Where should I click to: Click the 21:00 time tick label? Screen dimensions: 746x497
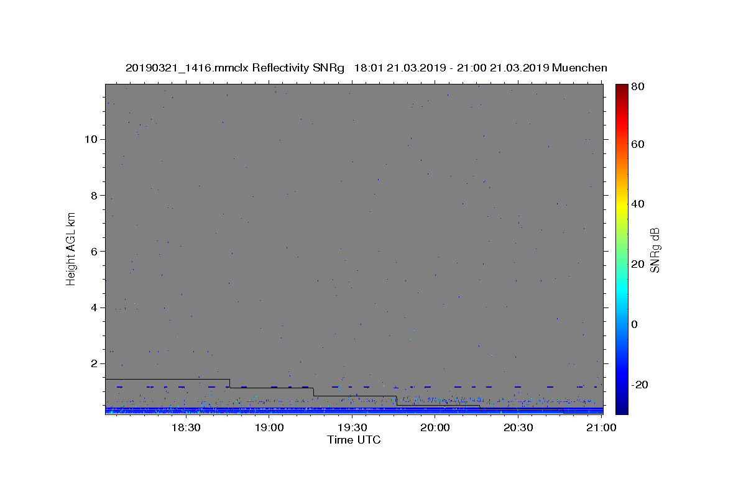coord(602,427)
